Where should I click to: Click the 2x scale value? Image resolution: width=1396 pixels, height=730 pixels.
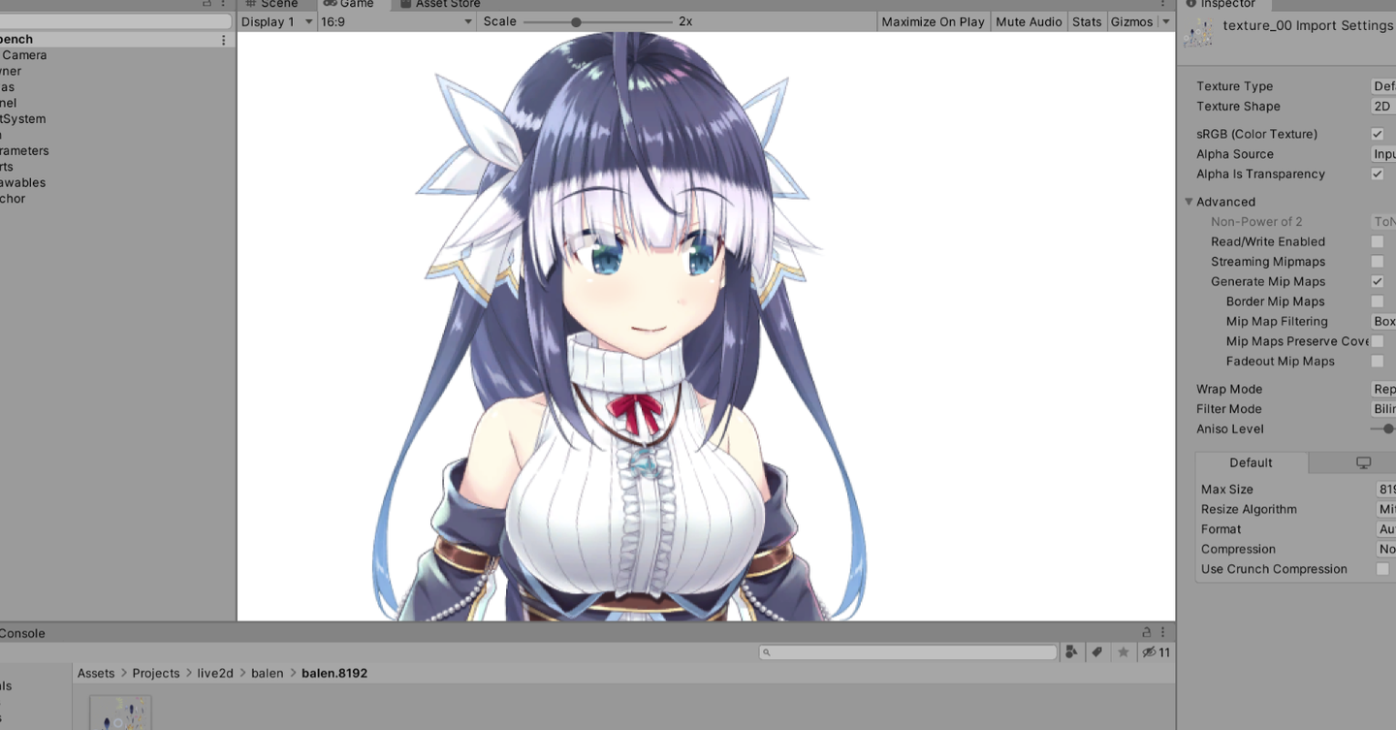(685, 21)
